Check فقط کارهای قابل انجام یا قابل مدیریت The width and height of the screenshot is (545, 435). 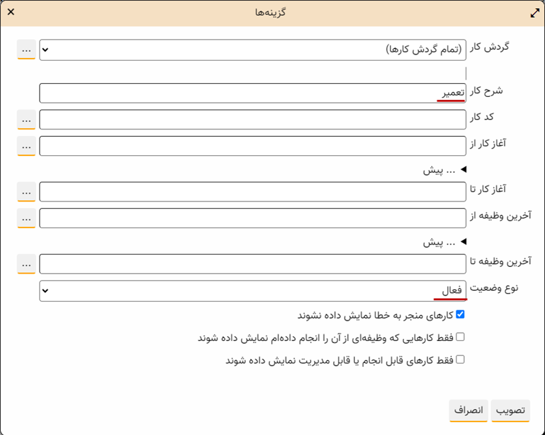(460, 359)
